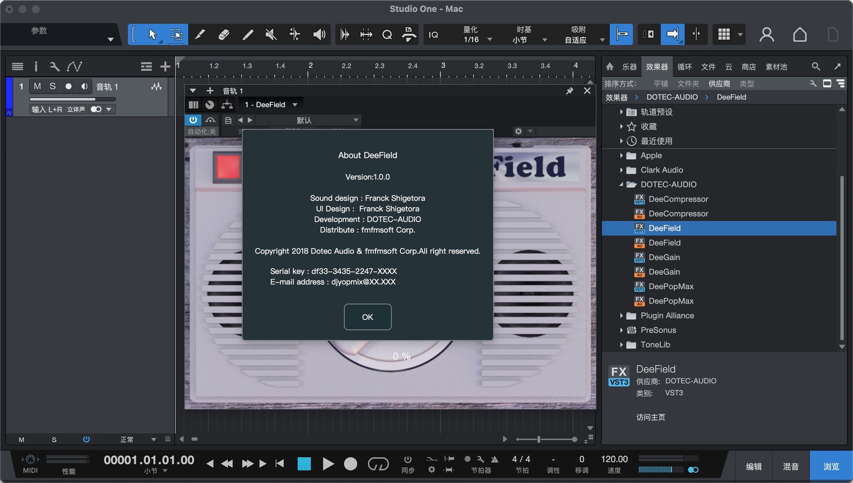Image resolution: width=853 pixels, height=483 pixels.
Task: Add a new track with plus icon
Action: point(165,67)
